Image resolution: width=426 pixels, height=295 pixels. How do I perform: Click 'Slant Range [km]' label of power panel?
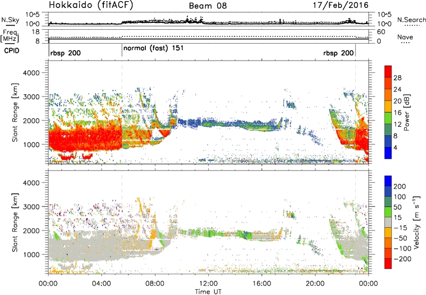click(15, 113)
